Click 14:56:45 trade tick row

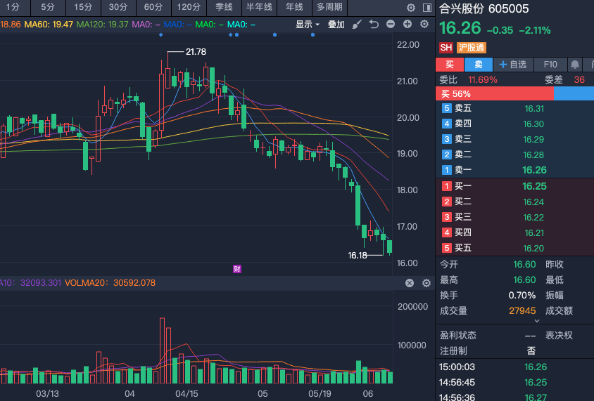pos(515,383)
